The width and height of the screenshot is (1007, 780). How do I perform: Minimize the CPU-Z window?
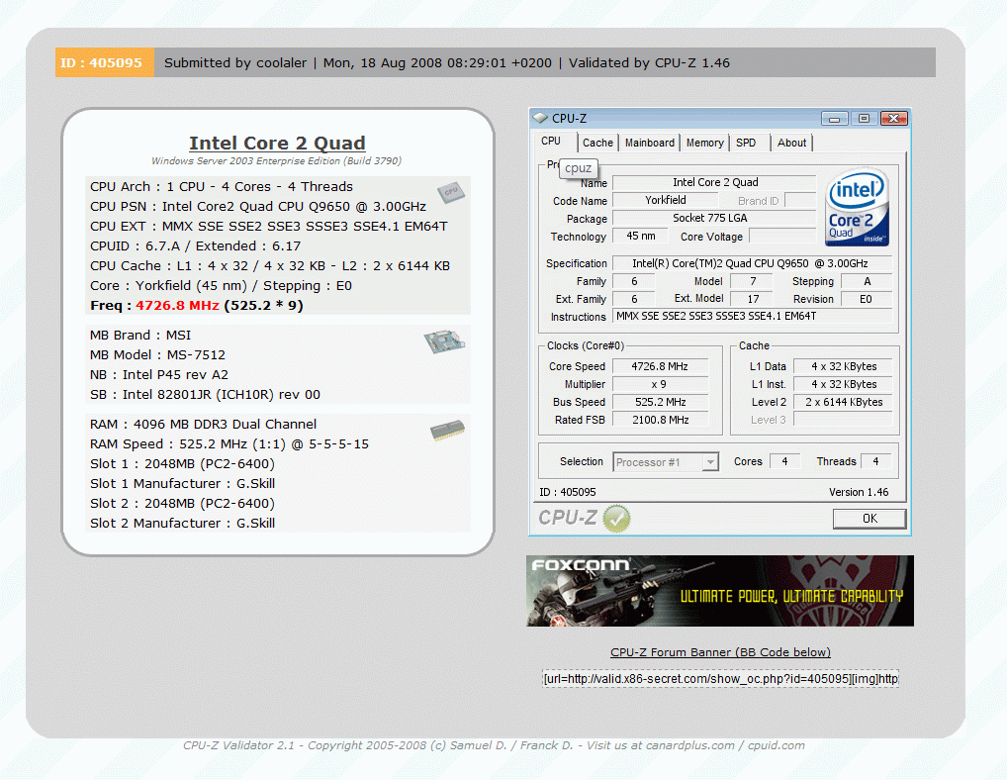835,119
